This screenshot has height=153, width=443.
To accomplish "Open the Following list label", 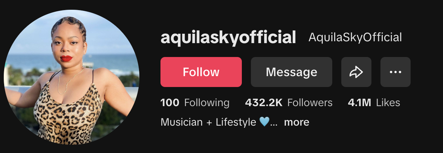I will [207, 103].
